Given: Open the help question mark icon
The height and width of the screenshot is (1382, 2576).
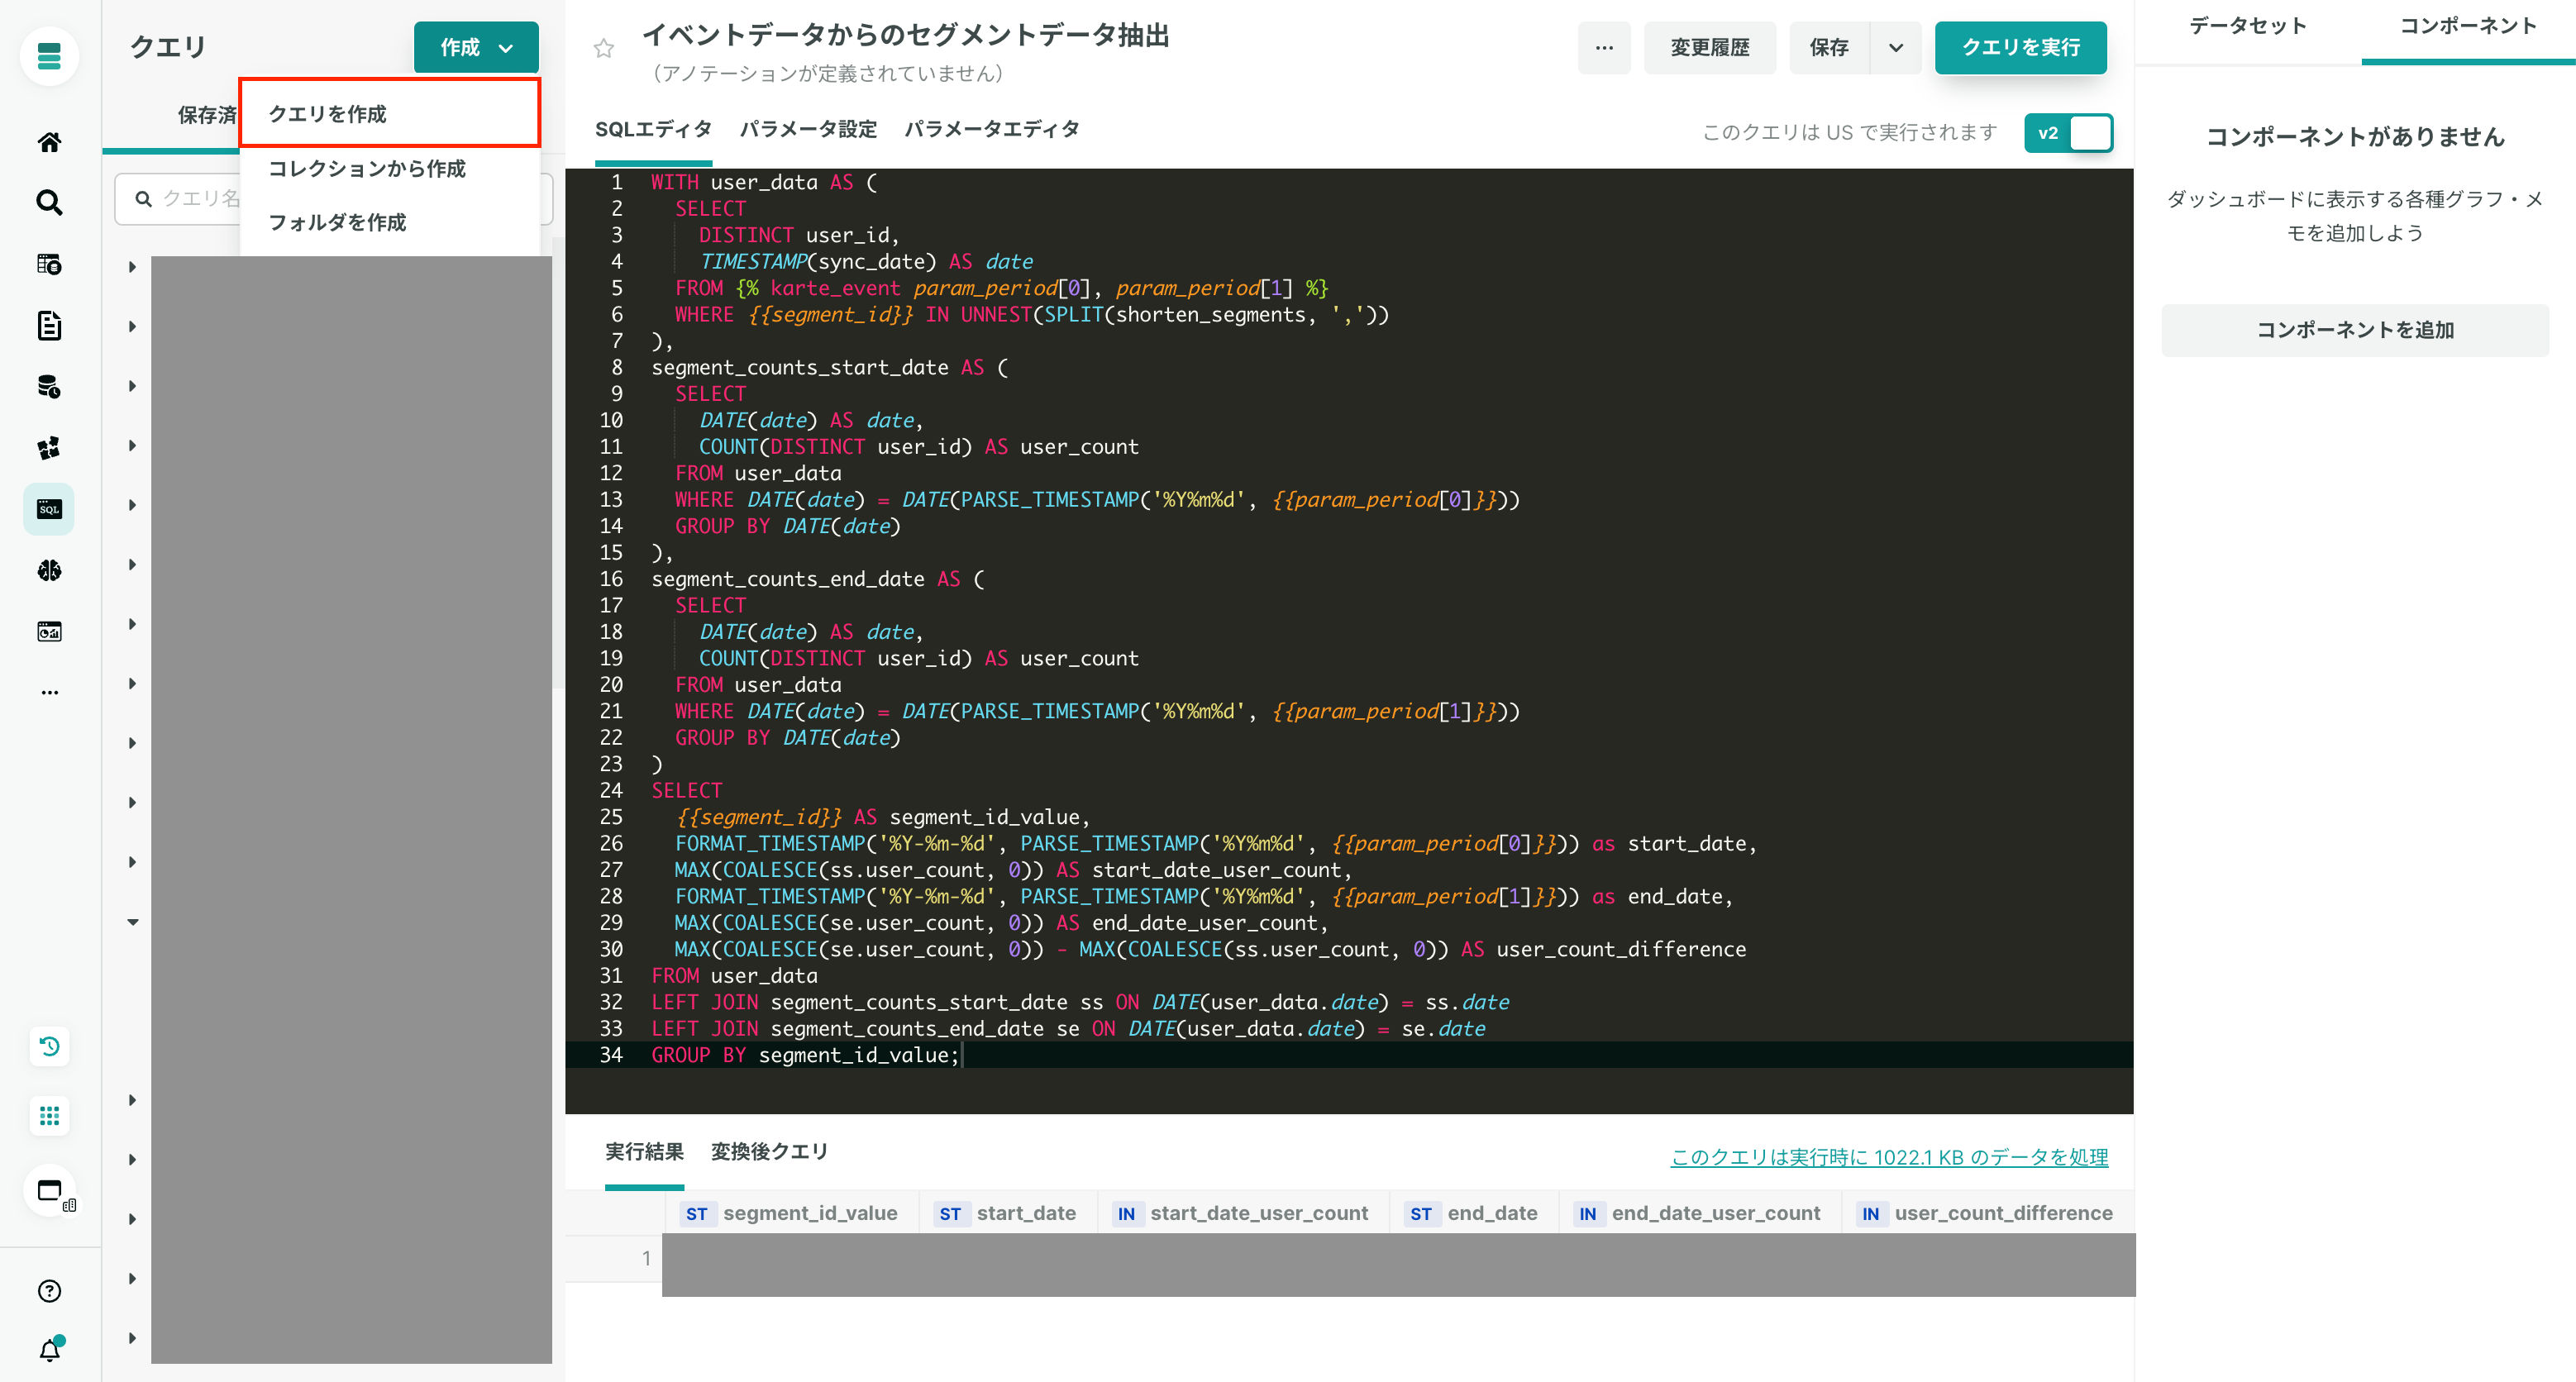Looking at the screenshot, I should point(49,1291).
